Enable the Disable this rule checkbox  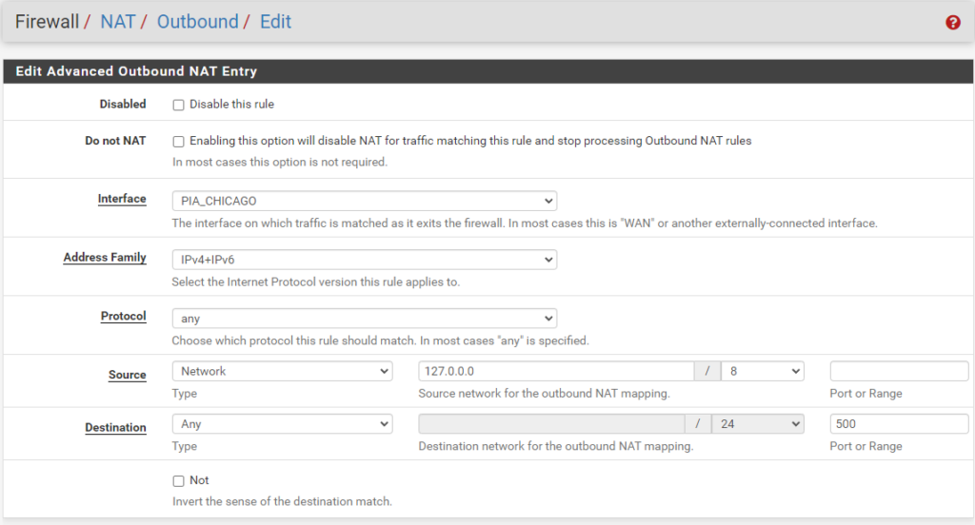click(x=178, y=105)
